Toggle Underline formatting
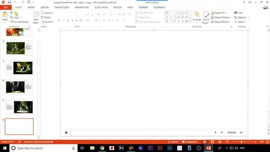270x152 pixels. [x=68, y=20]
